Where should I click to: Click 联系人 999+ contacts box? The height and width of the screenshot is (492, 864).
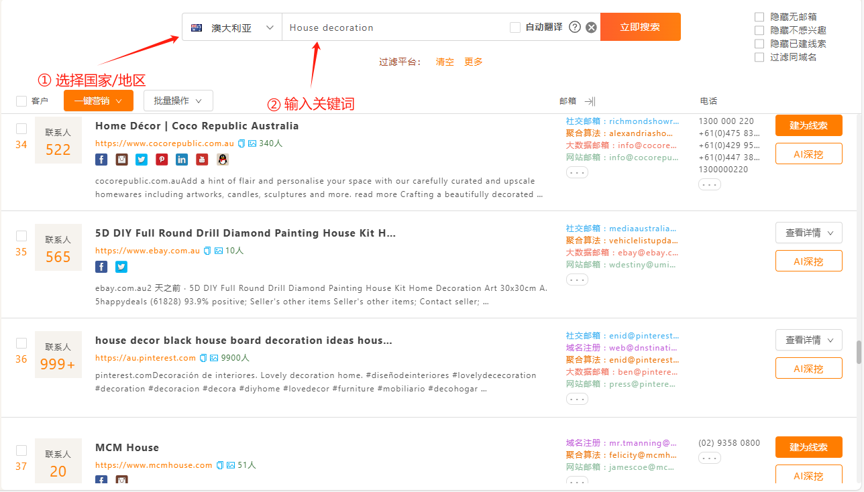(x=58, y=355)
